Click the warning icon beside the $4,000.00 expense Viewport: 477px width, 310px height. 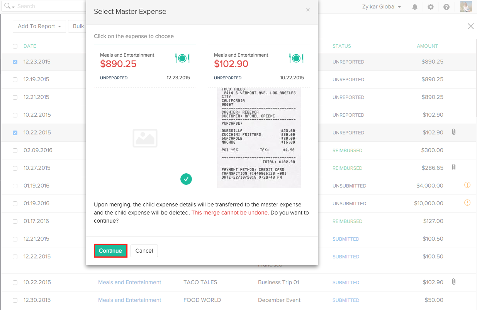(x=467, y=185)
